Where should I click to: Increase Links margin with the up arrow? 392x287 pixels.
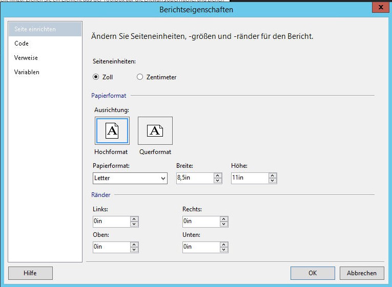(x=134, y=219)
